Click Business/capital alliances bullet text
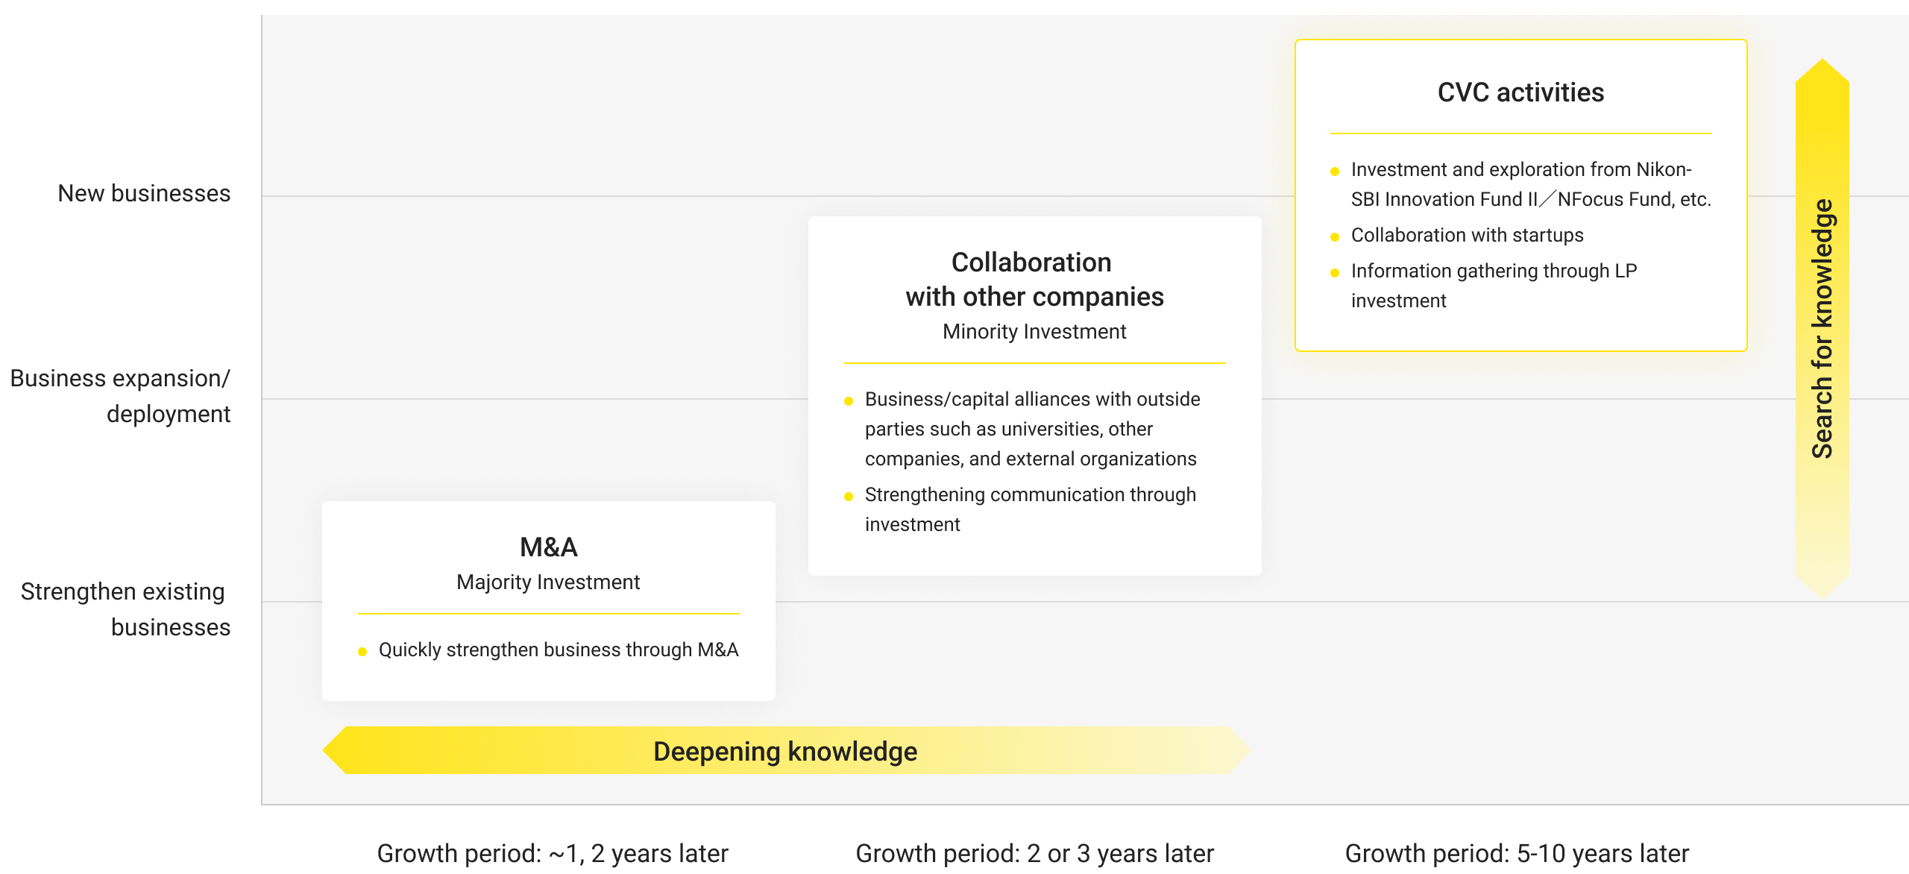This screenshot has width=1909, height=874. click(1032, 429)
